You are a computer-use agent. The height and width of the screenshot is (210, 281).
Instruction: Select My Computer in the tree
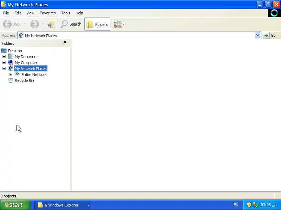tap(26, 63)
